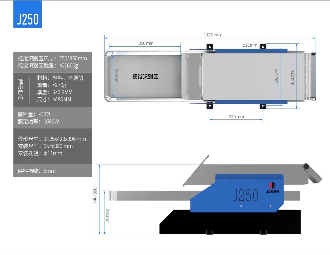Click the J250 engraving on blue housing
Screen dimensions: 330x255
point(245,195)
